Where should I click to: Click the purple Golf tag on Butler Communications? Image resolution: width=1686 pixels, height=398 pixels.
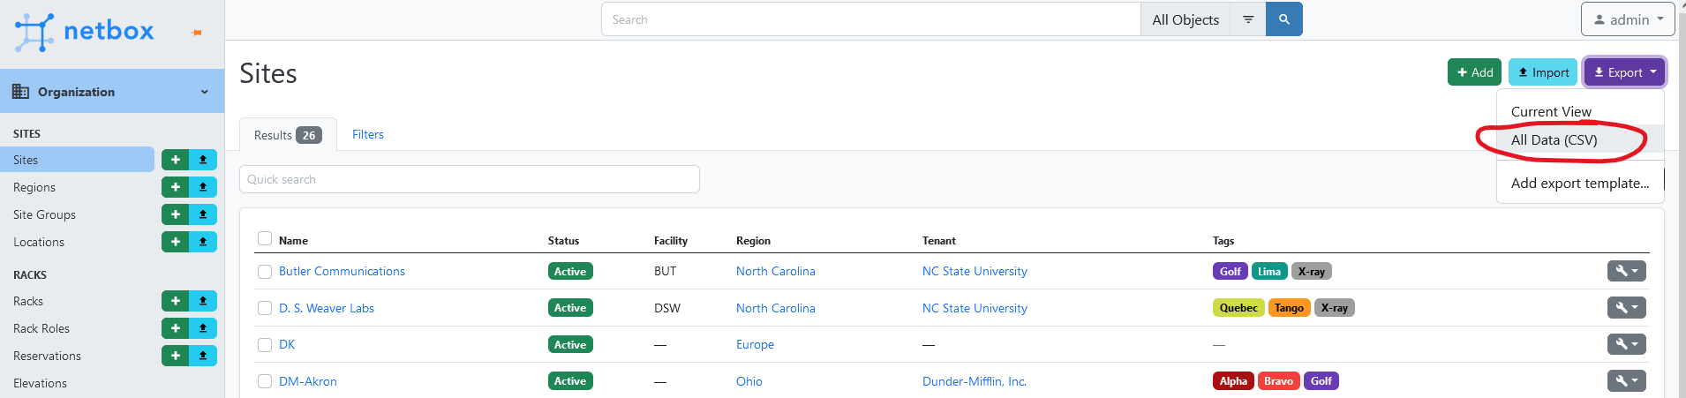point(1231,271)
